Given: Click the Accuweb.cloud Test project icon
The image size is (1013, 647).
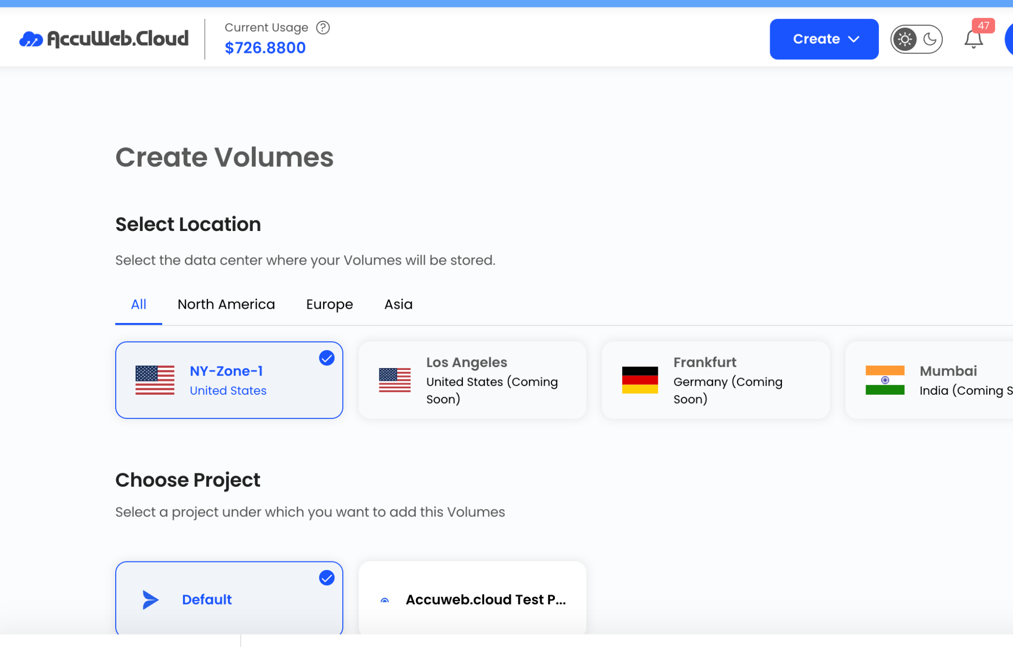Looking at the screenshot, I should point(384,600).
